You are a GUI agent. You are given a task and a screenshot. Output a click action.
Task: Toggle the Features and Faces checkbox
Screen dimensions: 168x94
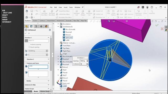26,63
